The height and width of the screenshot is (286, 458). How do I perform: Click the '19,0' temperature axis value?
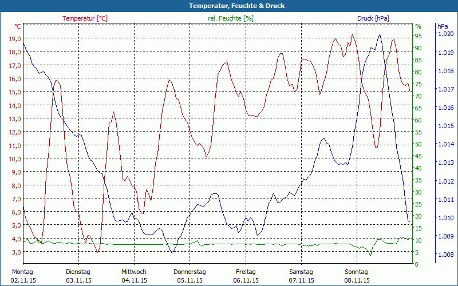[15, 39]
